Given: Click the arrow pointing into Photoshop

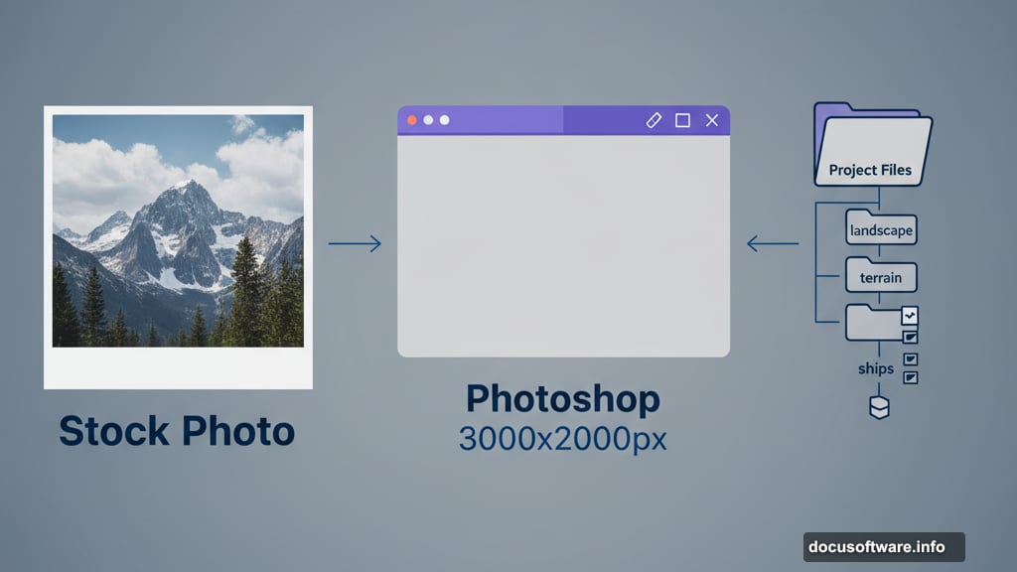Looking at the screenshot, I should click(357, 241).
